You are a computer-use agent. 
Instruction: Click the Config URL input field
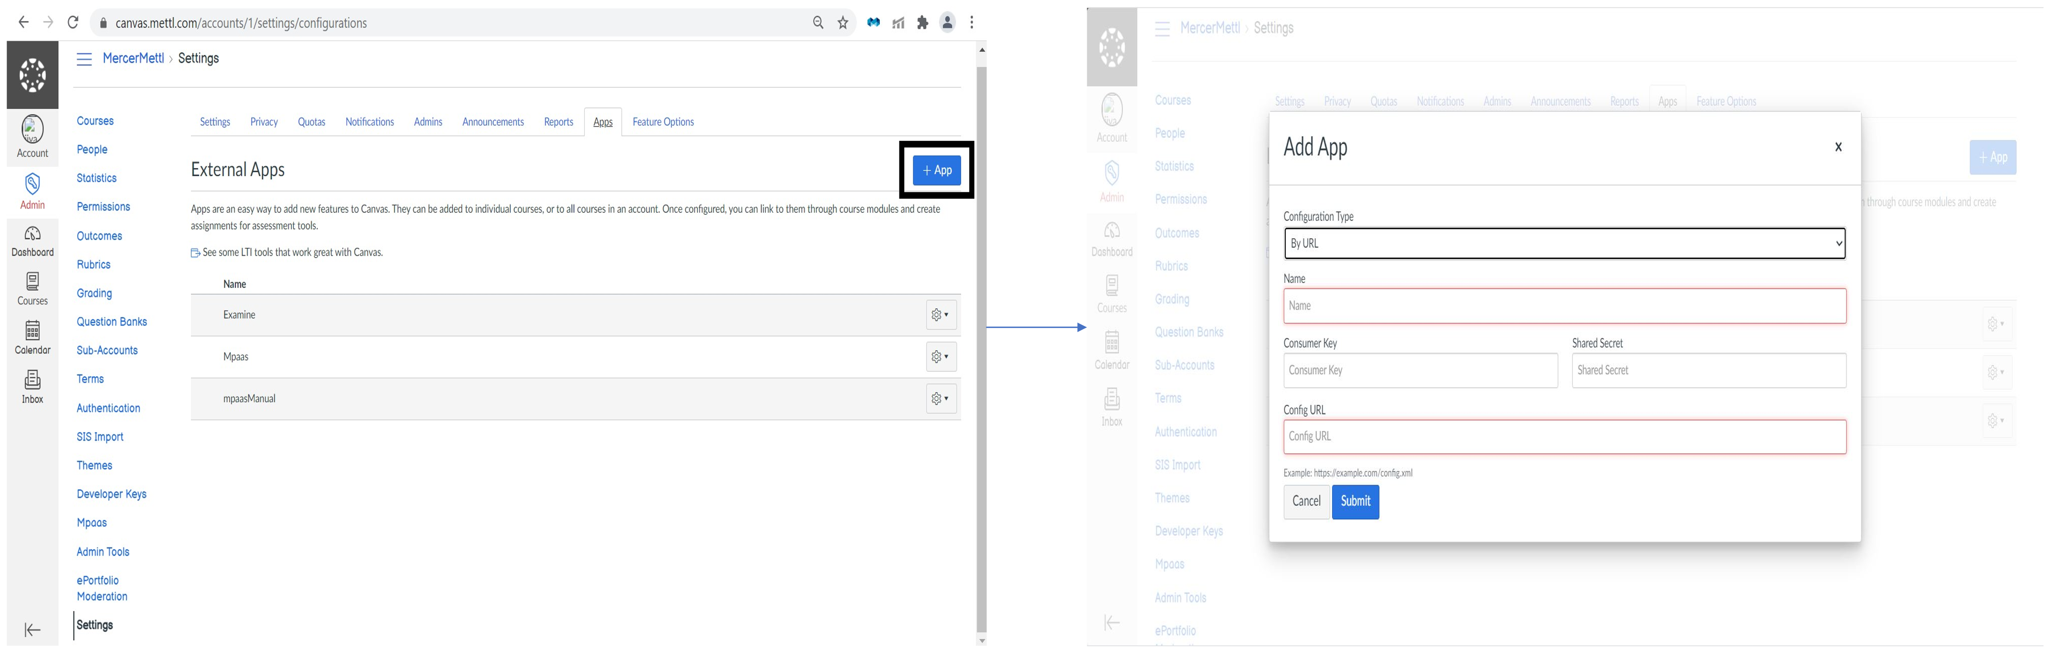(x=1564, y=437)
